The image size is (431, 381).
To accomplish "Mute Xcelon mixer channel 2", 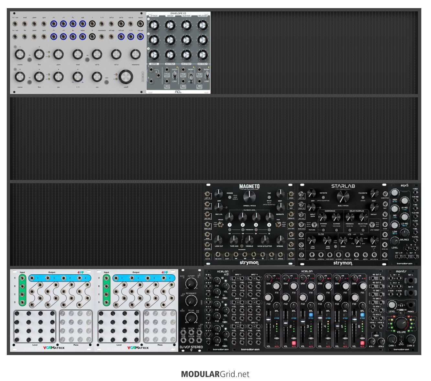I will [x=294, y=343].
